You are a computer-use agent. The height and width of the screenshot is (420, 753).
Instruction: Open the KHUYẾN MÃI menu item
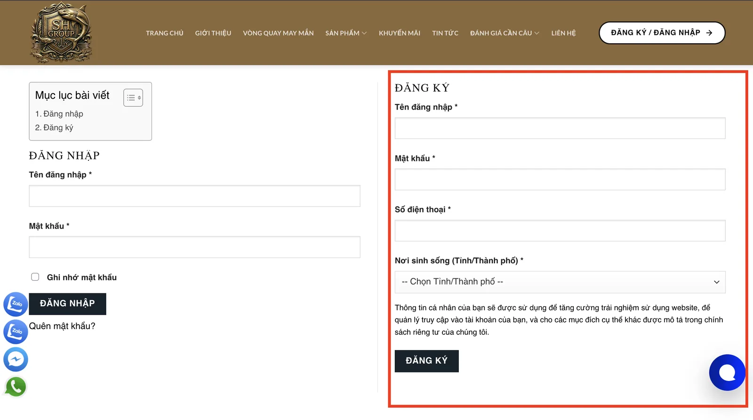click(x=400, y=33)
